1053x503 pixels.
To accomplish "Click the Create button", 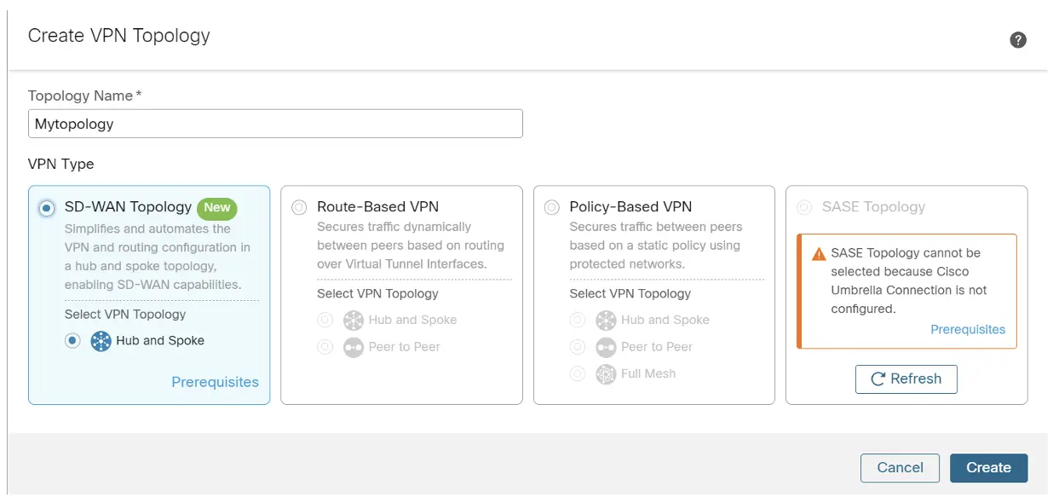I will point(988,467).
